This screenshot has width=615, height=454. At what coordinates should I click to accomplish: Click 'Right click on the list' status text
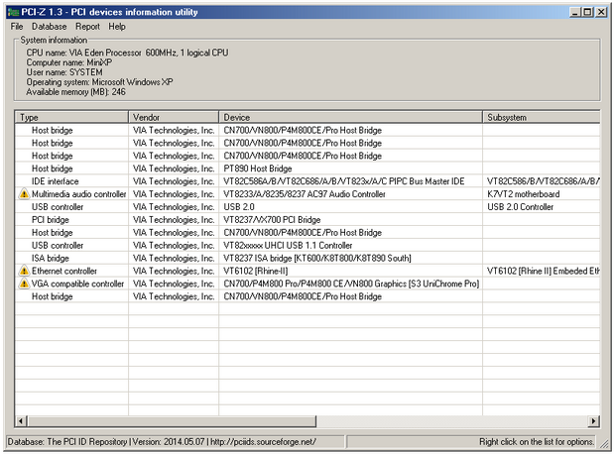[536, 442]
